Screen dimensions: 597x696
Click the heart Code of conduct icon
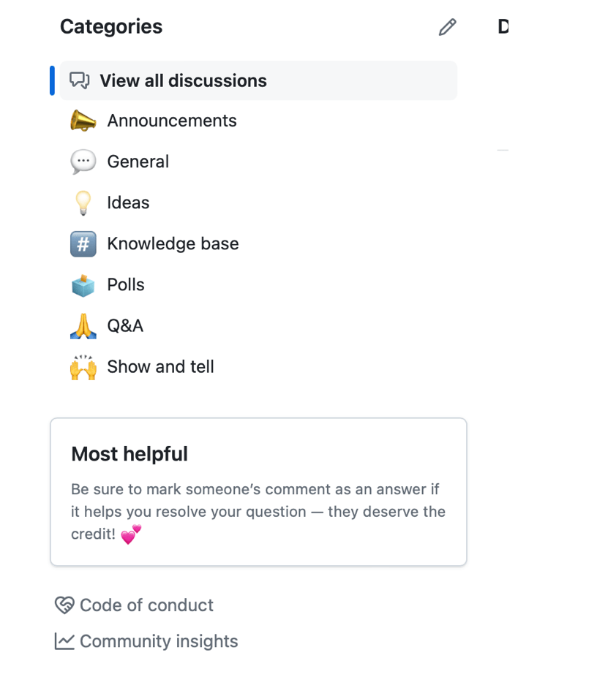pyautogui.click(x=64, y=605)
